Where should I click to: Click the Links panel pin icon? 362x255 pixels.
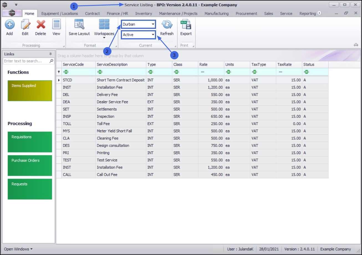point(50,54)
